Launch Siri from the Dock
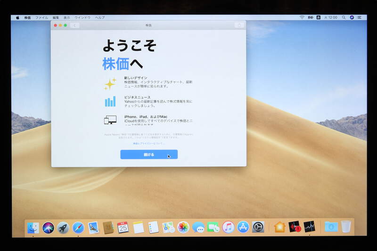Image resolution: width=377 pixels, height=251 pixels. coord(48,227)
